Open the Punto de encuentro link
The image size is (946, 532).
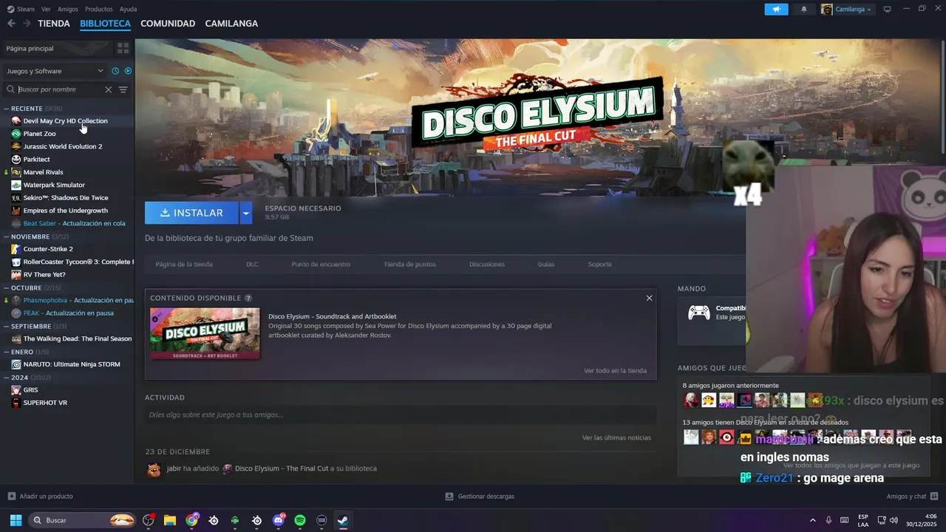pos(321,264)
